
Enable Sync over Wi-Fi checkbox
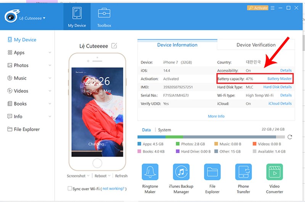[70, 188]
